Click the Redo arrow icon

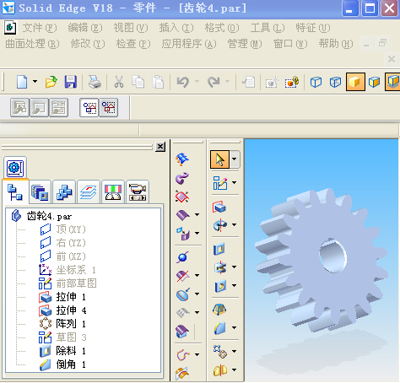[214, 82]
